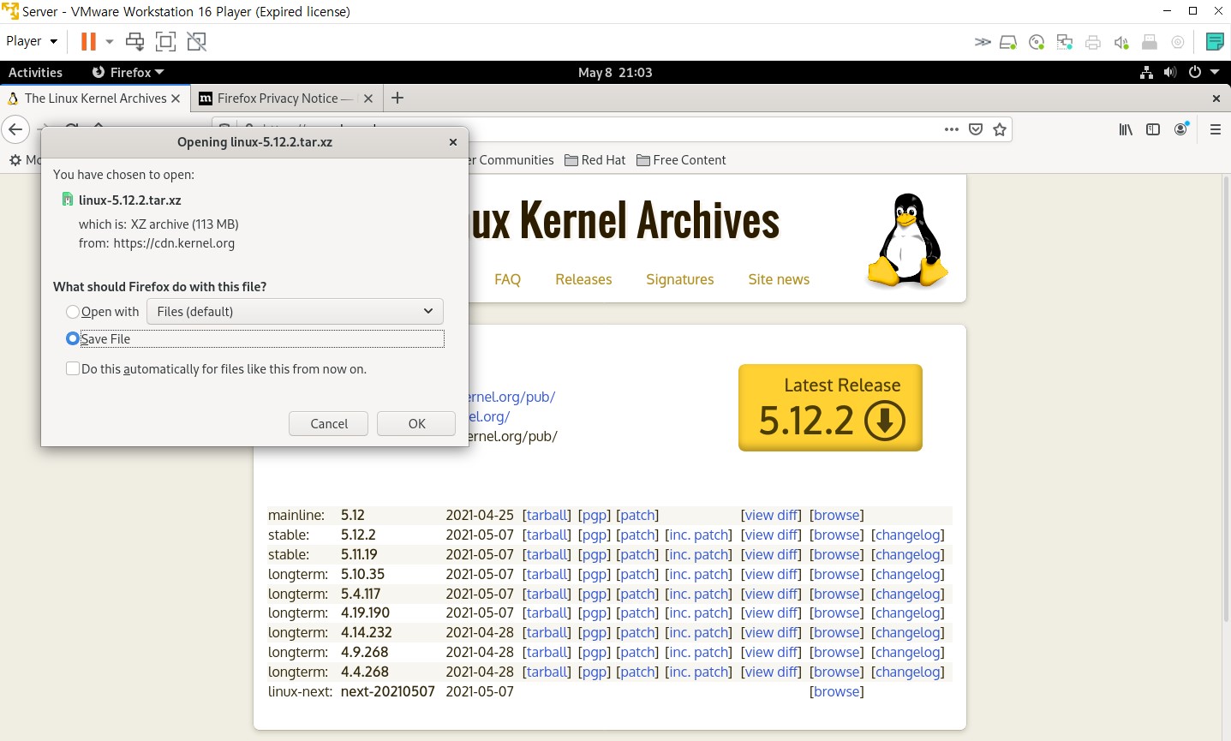Screen dimensions: 1231x741
Task: Open Red Hat bookmarks folder
Action: 595,160
